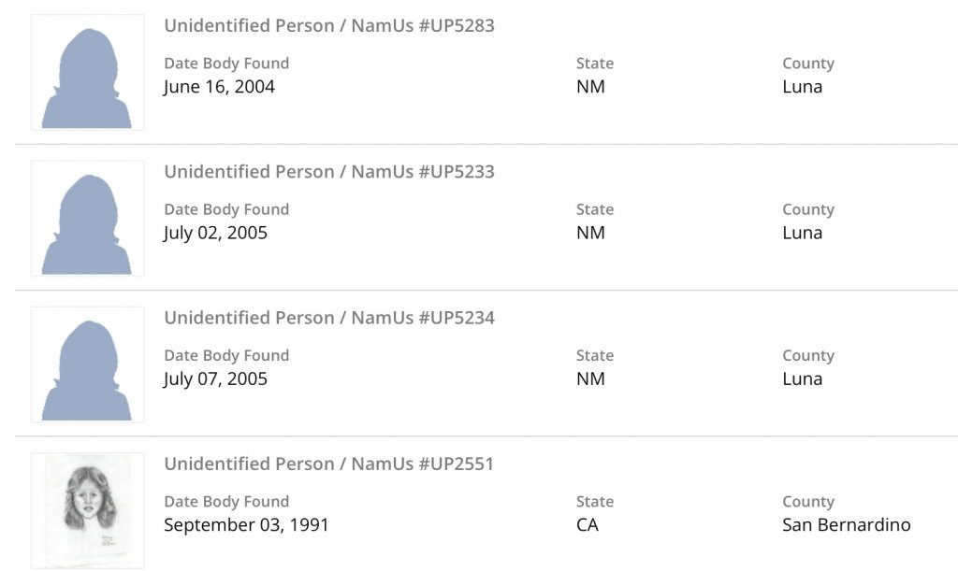The height and width of the screenshot is (571, 958).
Task: Click the NM state value for record #UP5234
Action: (x=590, y=378)
